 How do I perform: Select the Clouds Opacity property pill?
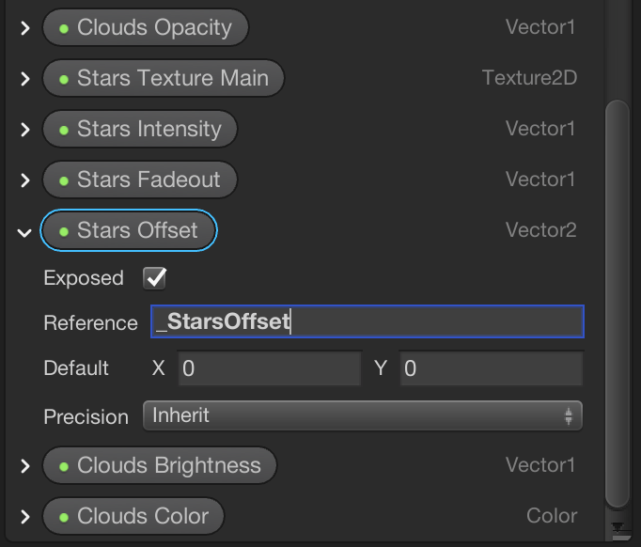tap(145, 28)
